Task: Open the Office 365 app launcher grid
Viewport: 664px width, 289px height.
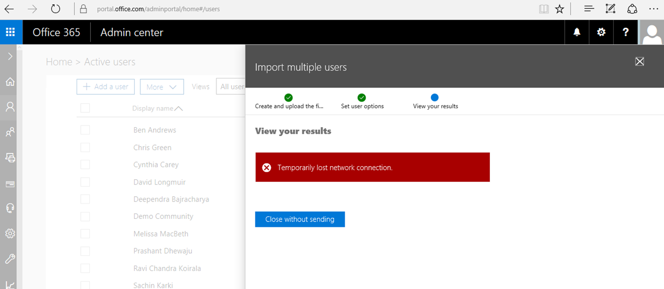Action: click(11, 32)
